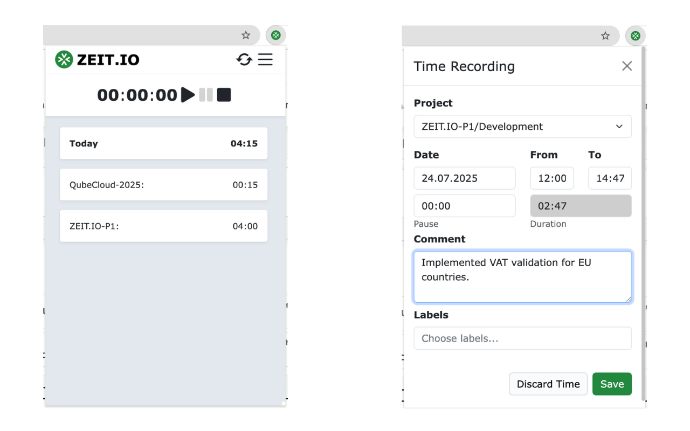
Task: Click the Project label
Action: pos(433,103)
